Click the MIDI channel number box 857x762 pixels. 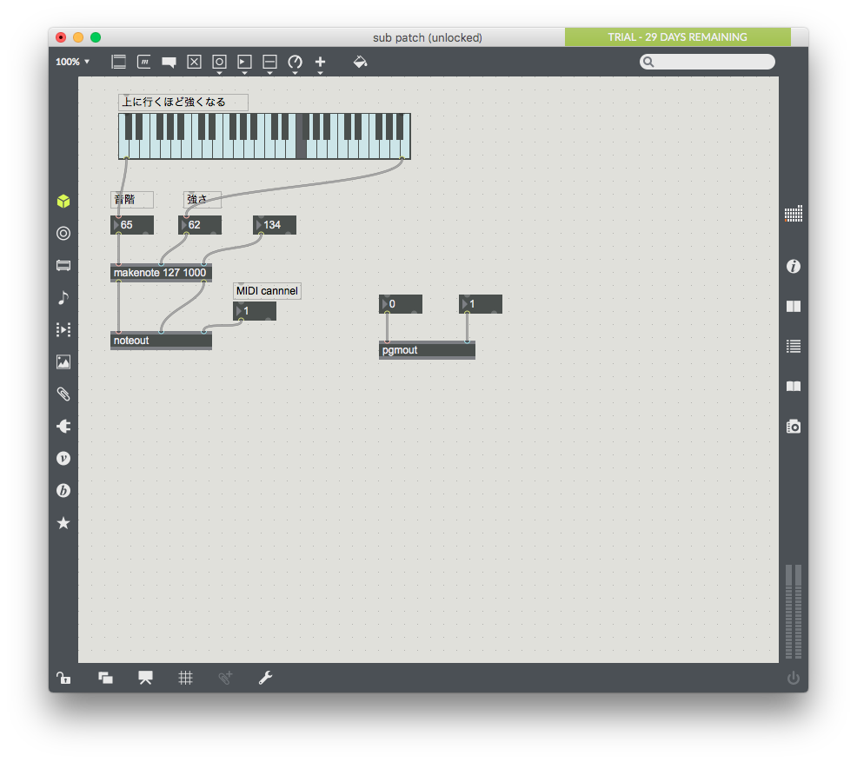(254, 311)
